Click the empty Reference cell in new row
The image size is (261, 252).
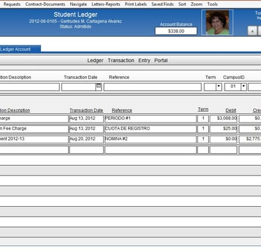point(150,150)
